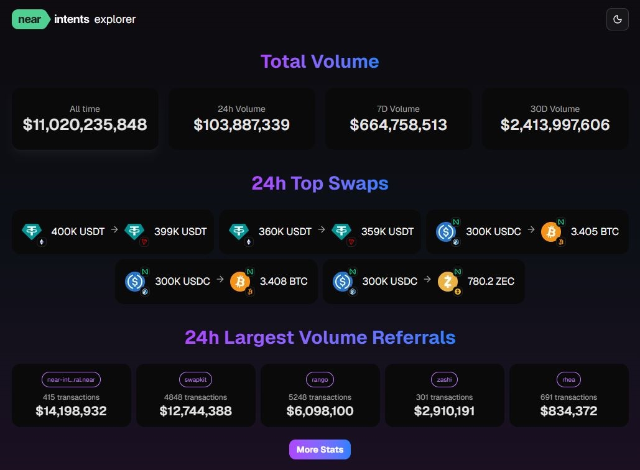The width and height of the screenshot is (640, 470).
Task: Click the zashi referral tag
Action: (x=444, y=379)
